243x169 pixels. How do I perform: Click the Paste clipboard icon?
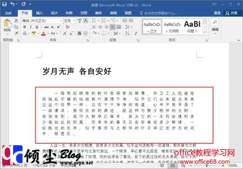[8, 23]
